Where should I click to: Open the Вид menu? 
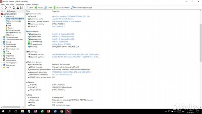coord(7,5)
